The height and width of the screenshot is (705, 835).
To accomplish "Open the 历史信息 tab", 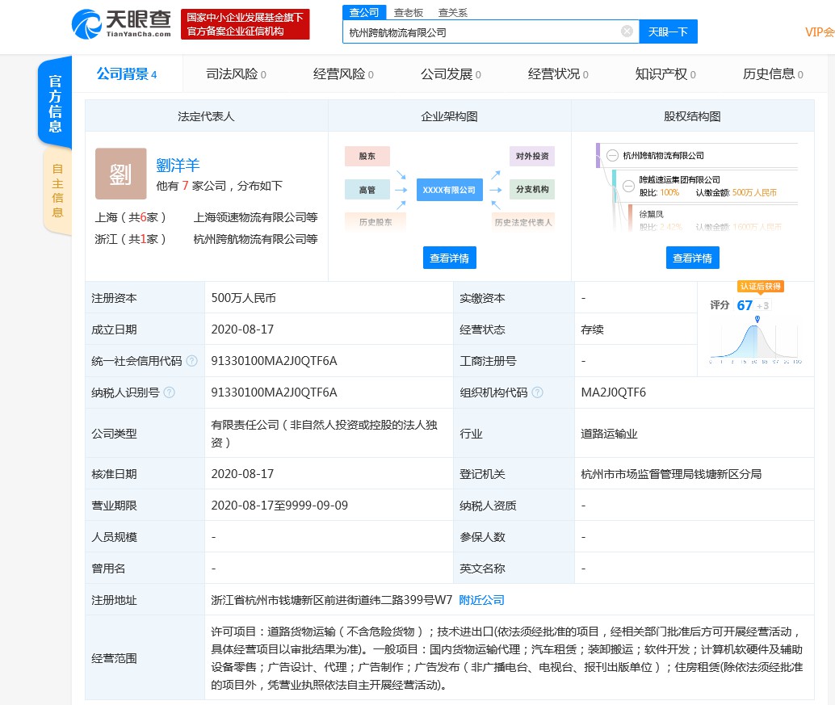I will tap(773, 74).
